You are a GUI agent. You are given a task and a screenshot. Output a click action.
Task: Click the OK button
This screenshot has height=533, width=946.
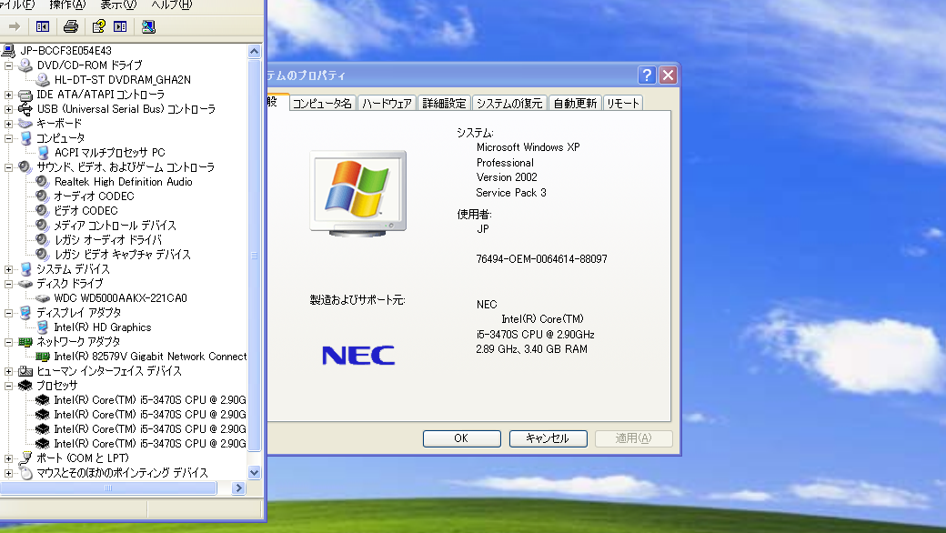(x=461, y=437)
